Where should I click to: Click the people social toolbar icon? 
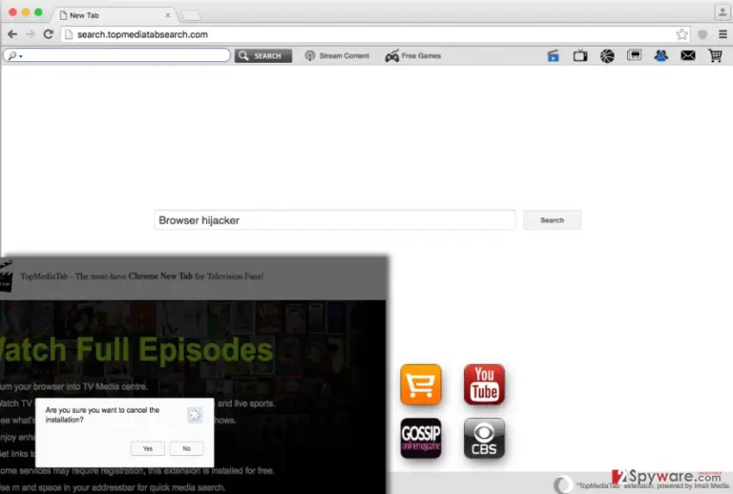point(661,56)
